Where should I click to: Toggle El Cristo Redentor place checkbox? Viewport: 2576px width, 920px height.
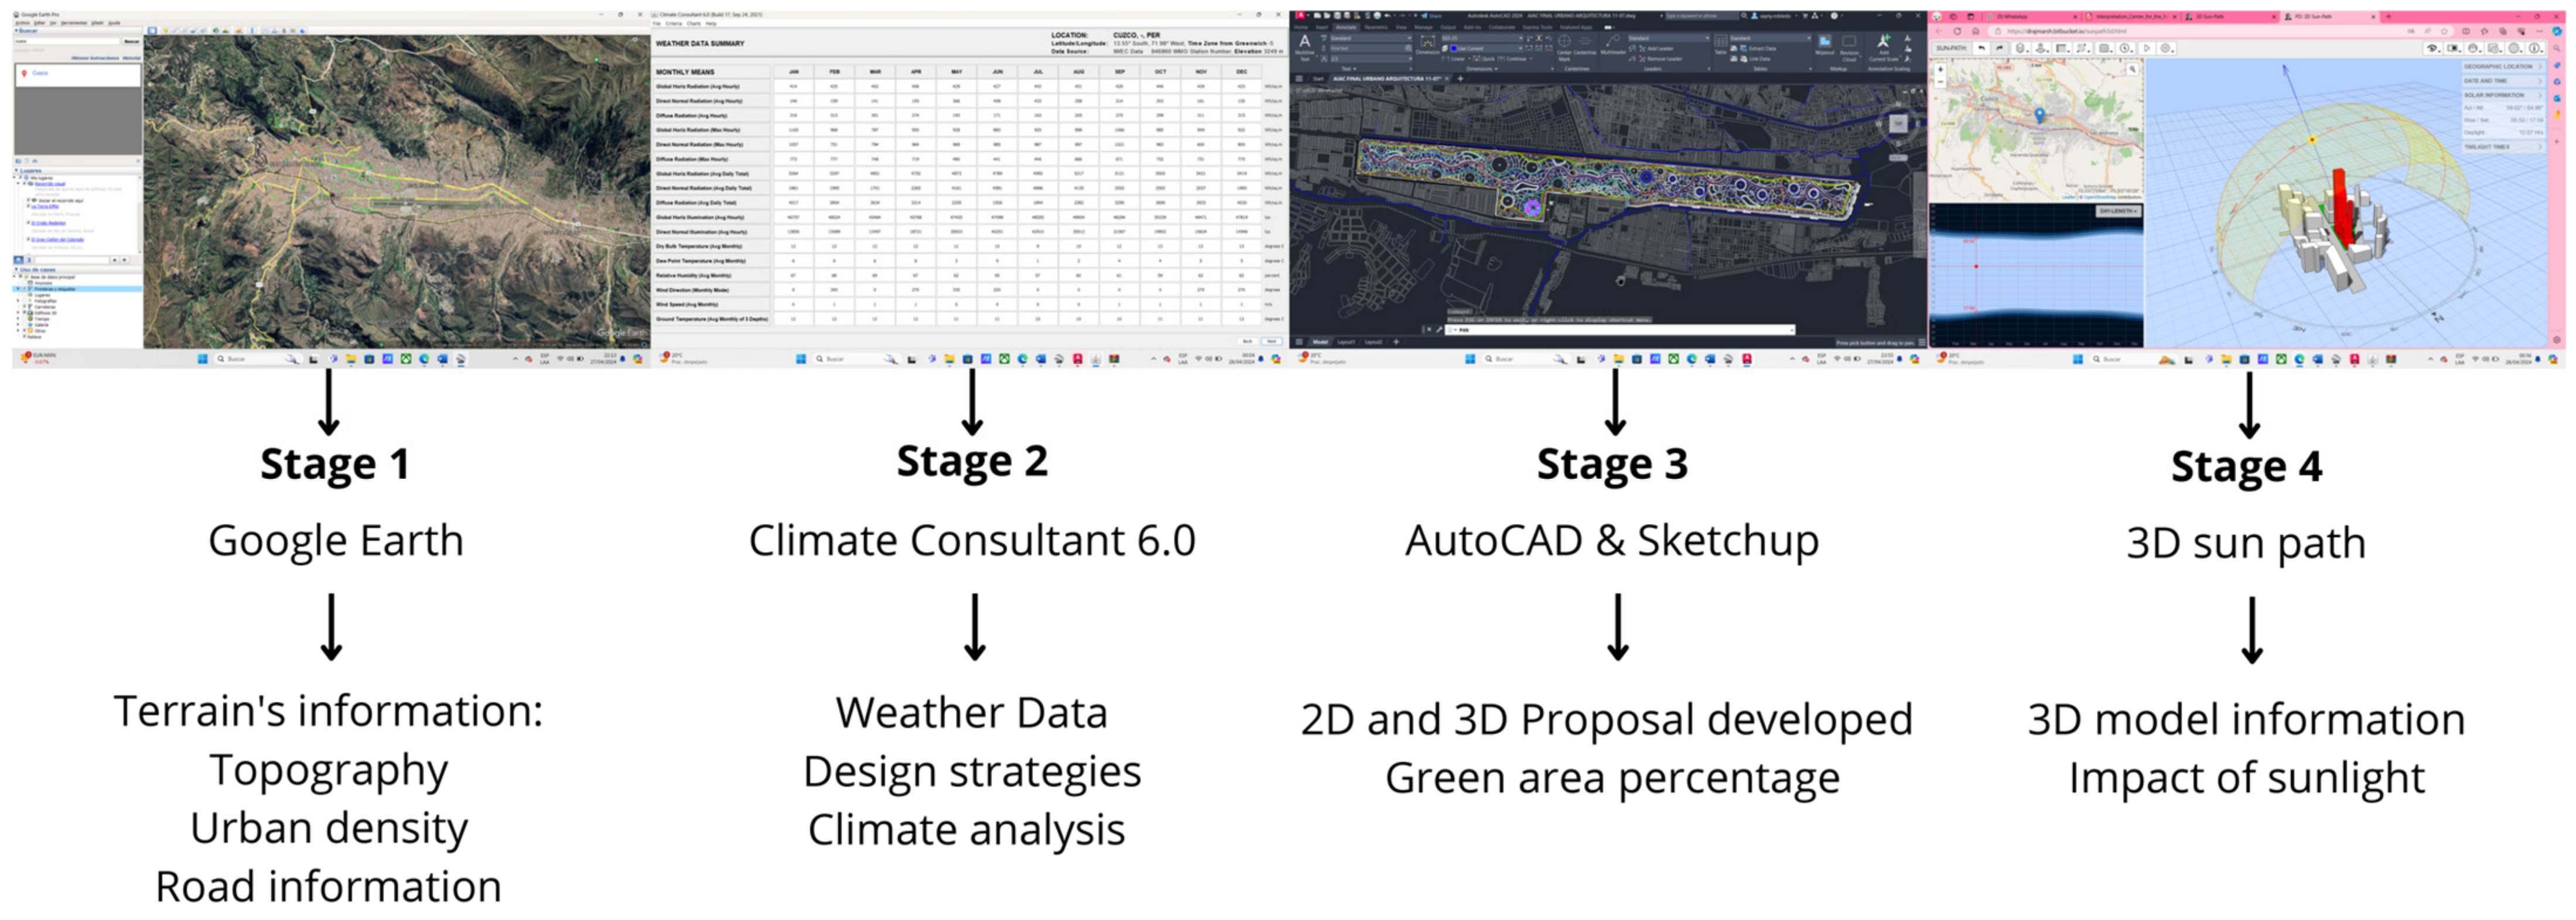pyautogui.click(x=28, y=223)
